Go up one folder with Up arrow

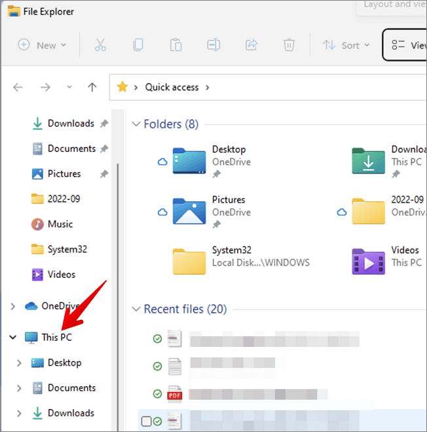tap(92, 87)
